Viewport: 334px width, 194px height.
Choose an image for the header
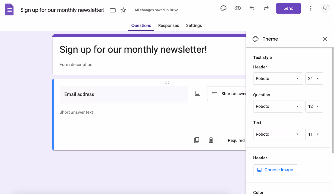pos(275,169)
